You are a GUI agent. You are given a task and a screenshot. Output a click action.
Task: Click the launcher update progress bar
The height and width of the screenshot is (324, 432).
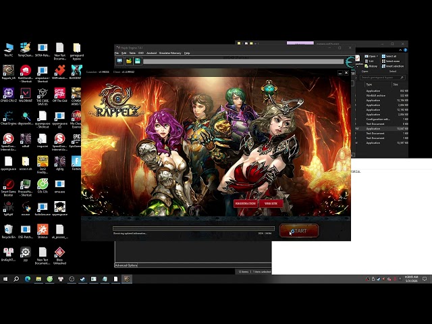click(194, 228)
